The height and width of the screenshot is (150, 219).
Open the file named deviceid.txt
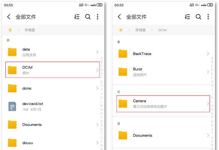(x=33, y=104)
